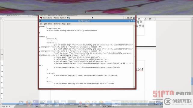The height and width of the screenshot is (108, 193).
Task: Click the '页面 5 / 5' status bar entry
Action: click(x=5, y=107)
